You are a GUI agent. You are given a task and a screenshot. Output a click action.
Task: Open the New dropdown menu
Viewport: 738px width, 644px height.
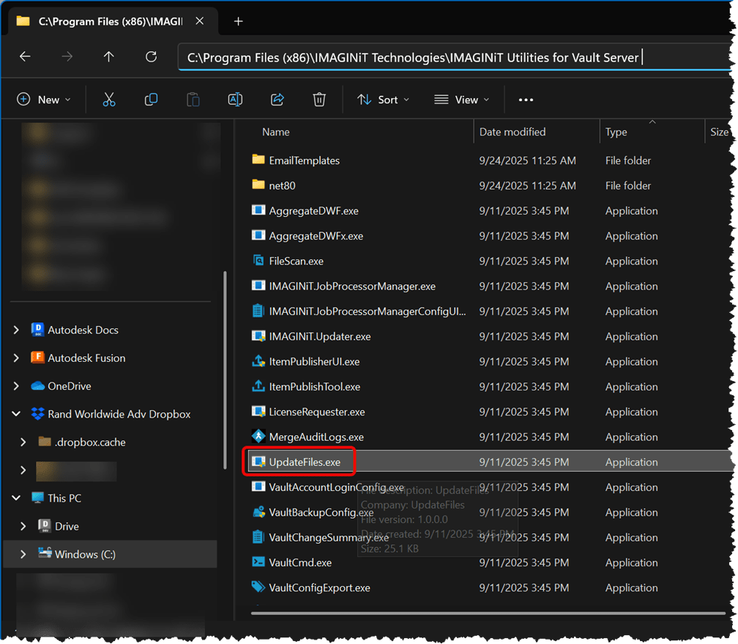44,100
